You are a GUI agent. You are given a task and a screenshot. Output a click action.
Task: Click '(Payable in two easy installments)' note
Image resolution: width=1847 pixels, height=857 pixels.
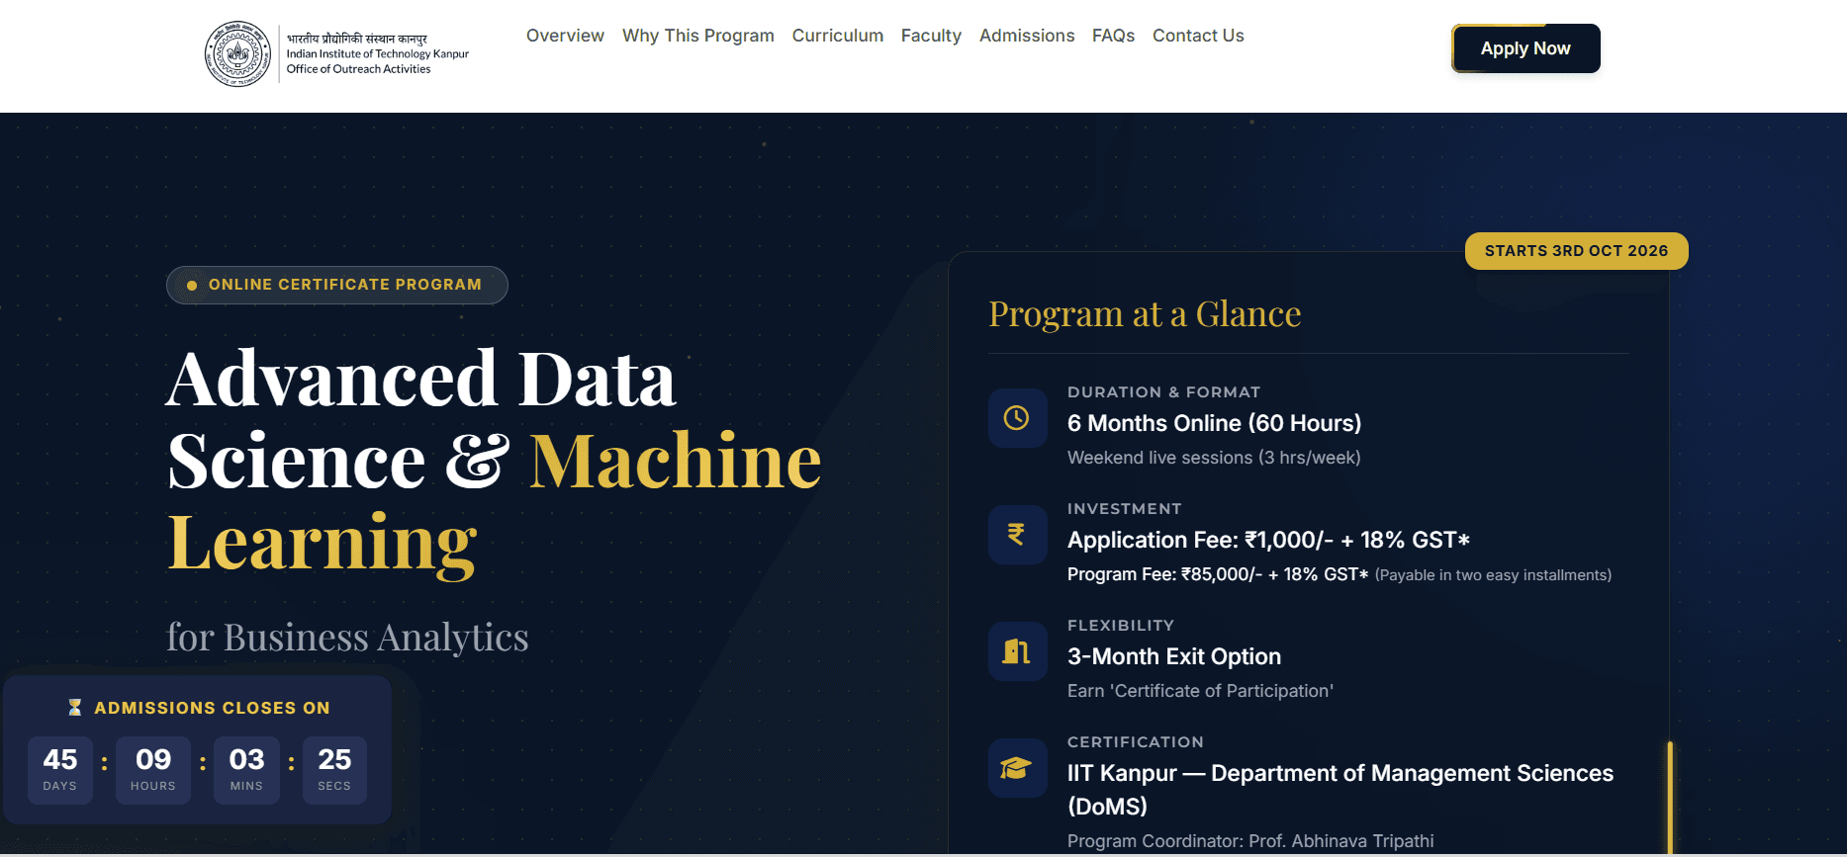coord(1493,575)
